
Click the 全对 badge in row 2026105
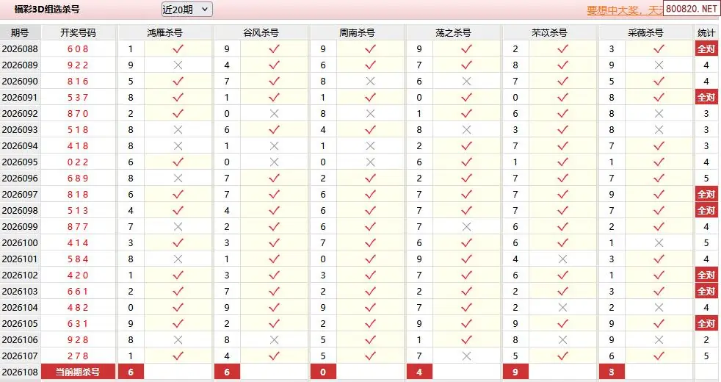click(x=706, y=323)
